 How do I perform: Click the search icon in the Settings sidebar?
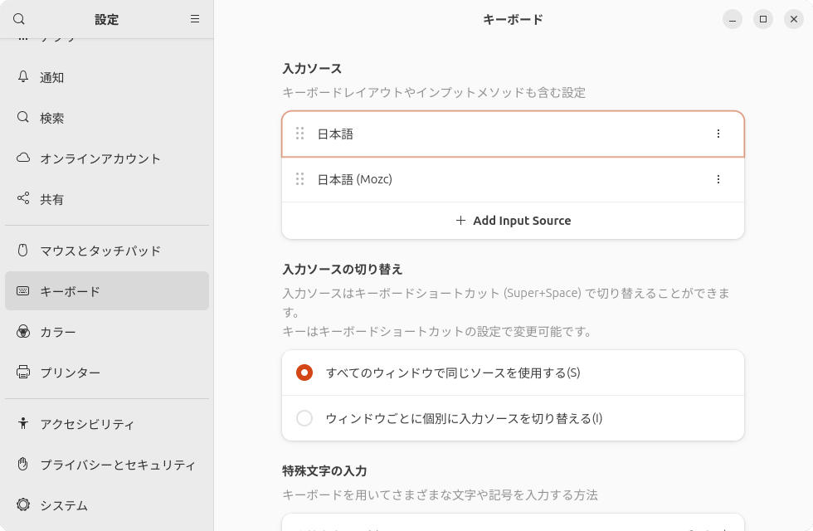click(19, 18)
